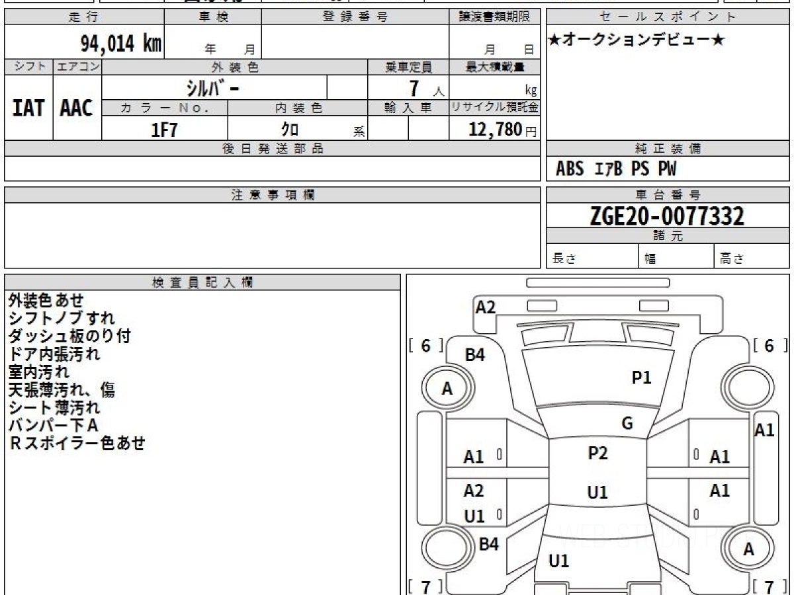Click the 輸入車 header

click(x=408, y=108)
